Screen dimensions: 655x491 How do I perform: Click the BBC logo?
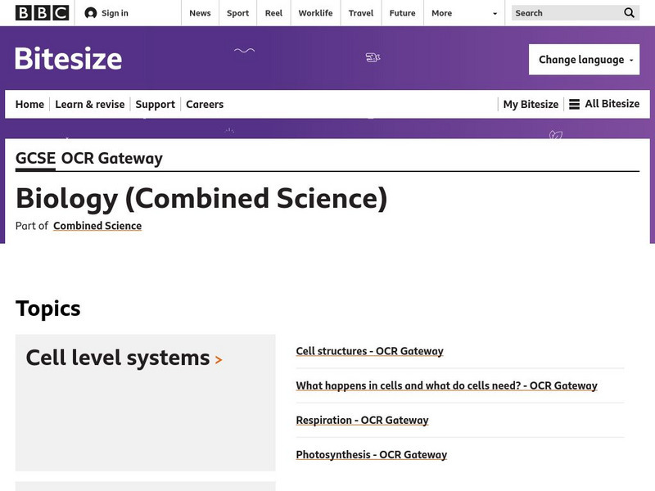click(x=42, y=13)
